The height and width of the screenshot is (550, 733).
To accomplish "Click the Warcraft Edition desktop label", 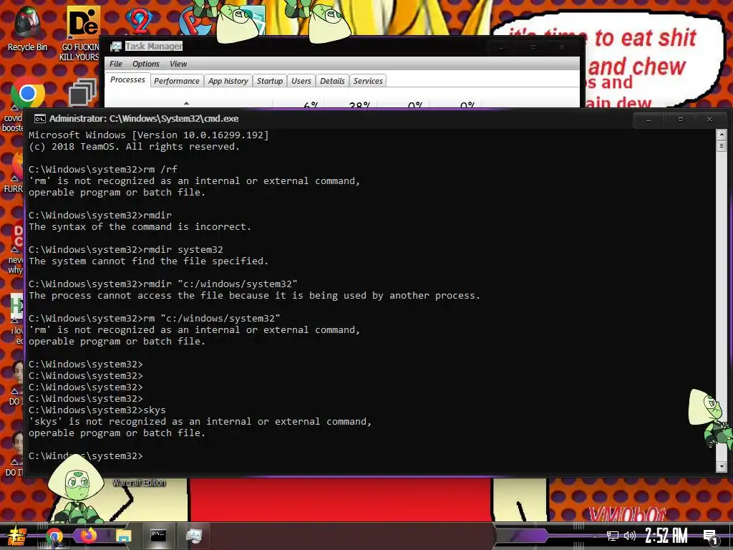I will point(140,483).
